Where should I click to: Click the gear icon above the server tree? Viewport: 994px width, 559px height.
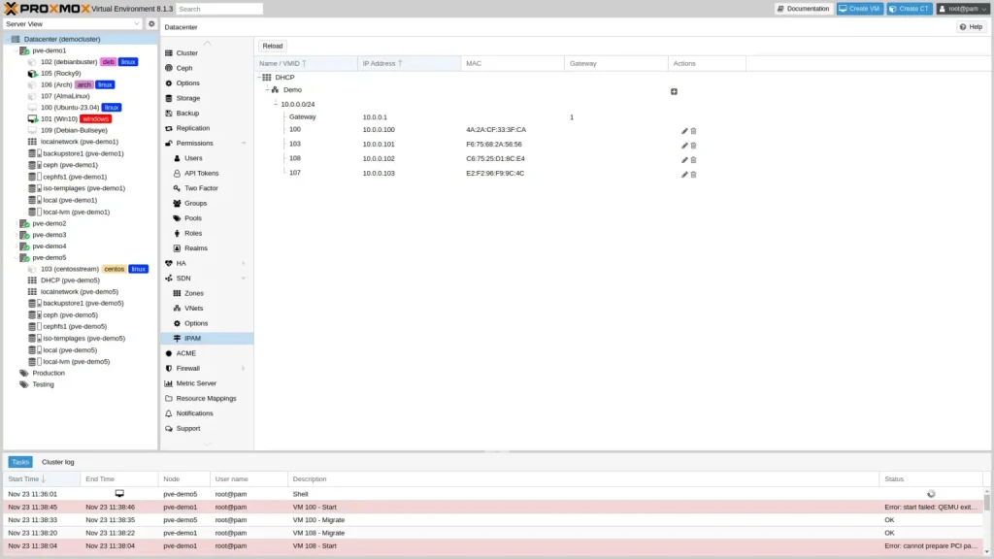click(151, 23)
